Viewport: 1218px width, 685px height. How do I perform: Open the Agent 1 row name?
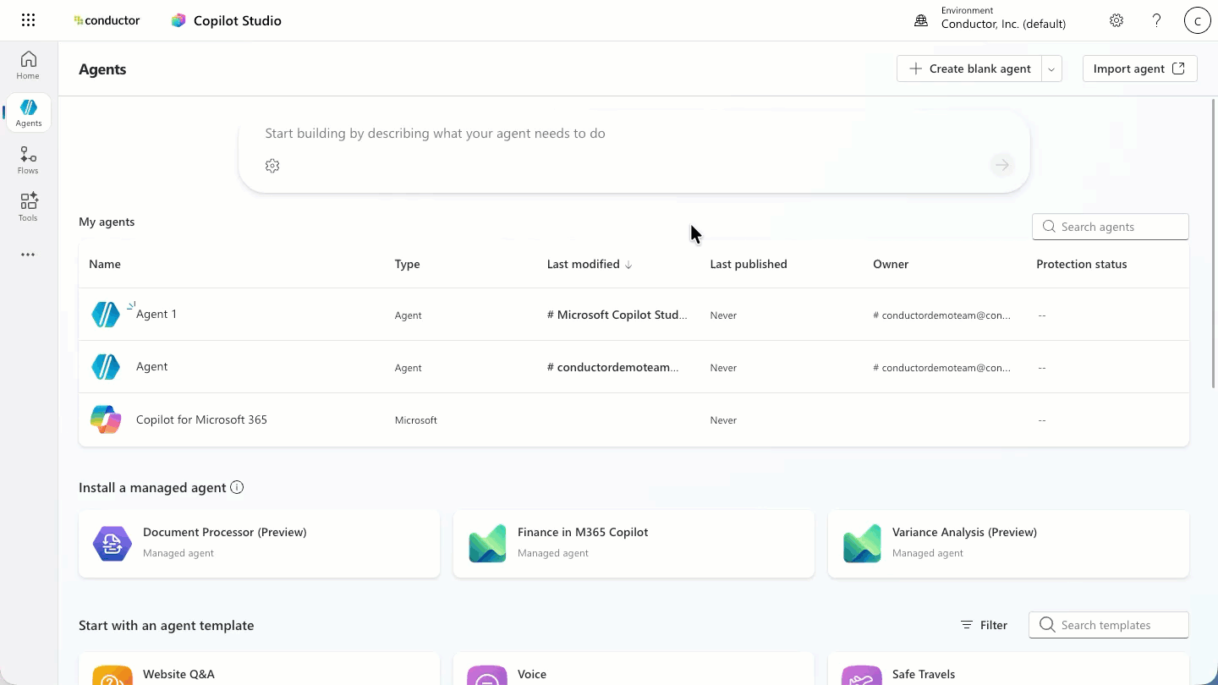point(156,314)
